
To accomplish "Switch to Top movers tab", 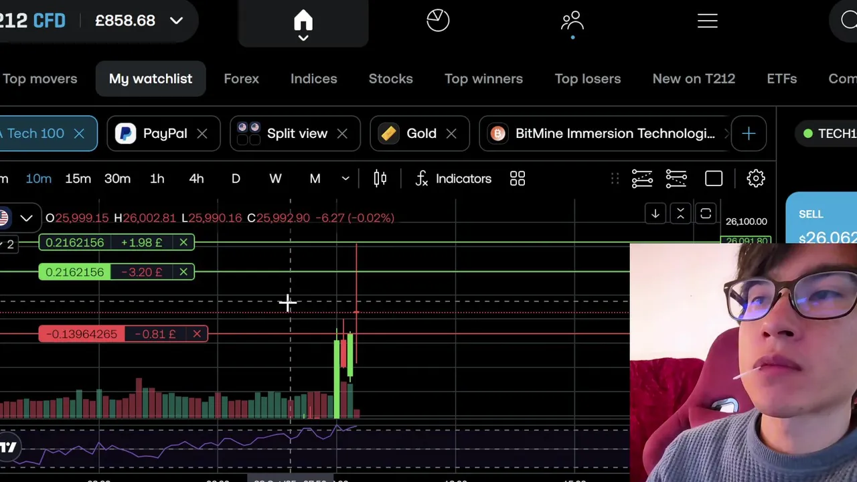I will pyautogui.click(x=40, y=79).
